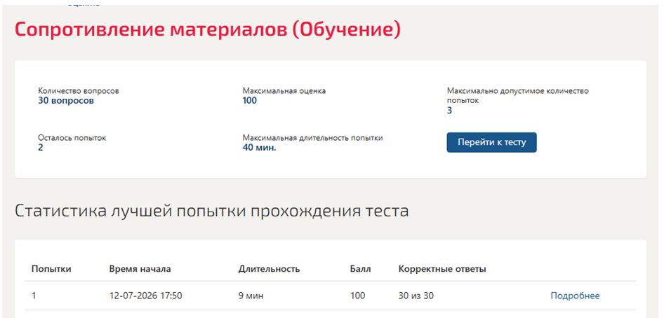
Task: Open the "Подробнее" link for attempt 1
Action: [575, 296]
